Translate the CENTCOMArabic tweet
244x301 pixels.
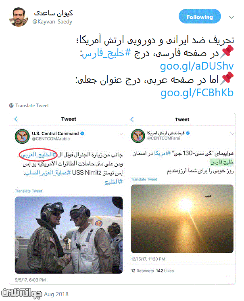29,191
